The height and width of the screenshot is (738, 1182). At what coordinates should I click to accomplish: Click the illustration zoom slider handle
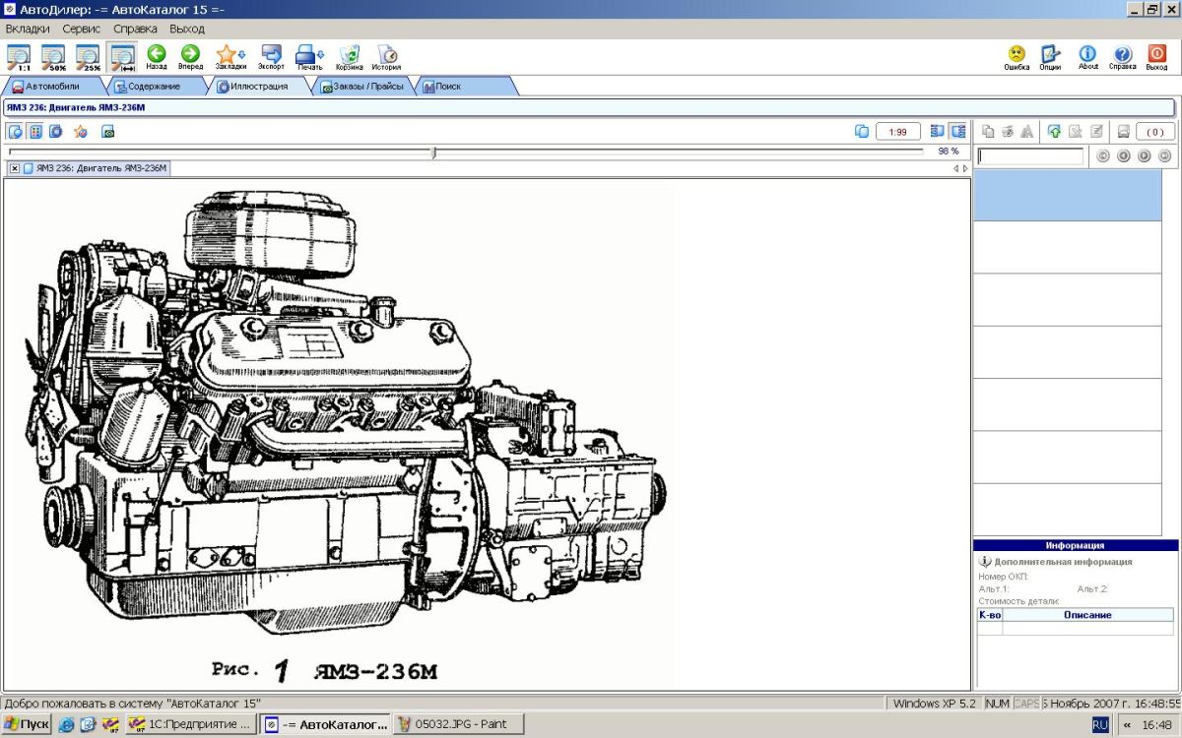pos(434,152)
